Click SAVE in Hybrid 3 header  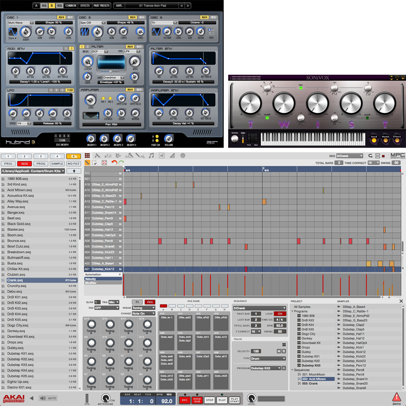pos(119,5)
